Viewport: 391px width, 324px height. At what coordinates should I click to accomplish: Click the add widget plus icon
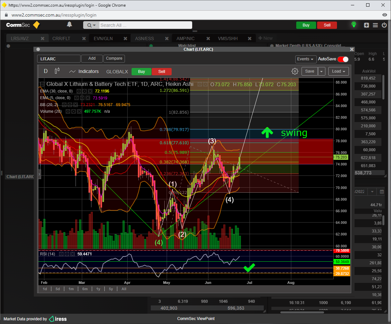tap(366, 25)
